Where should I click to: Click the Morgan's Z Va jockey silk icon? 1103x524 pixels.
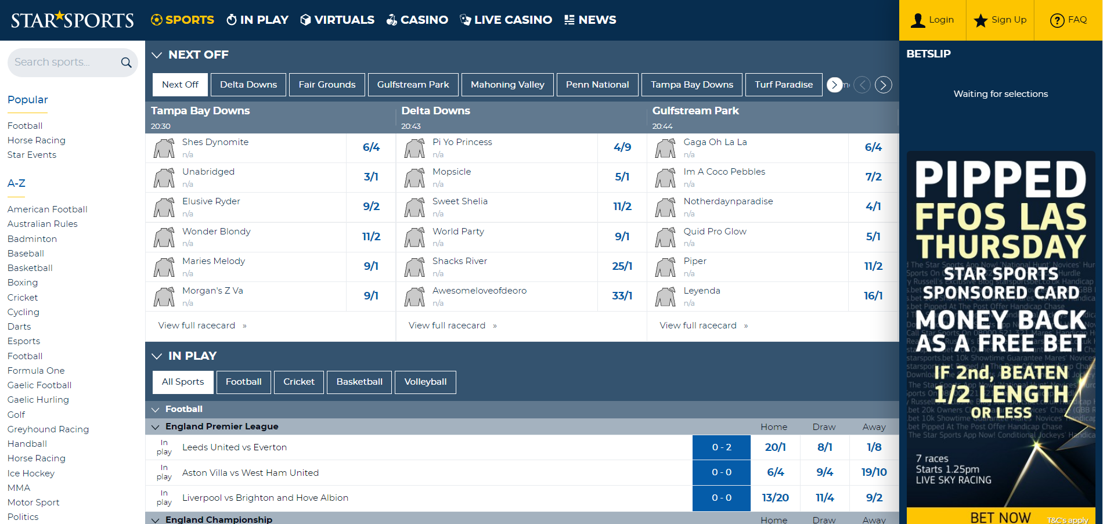click(x=164, y=297)
